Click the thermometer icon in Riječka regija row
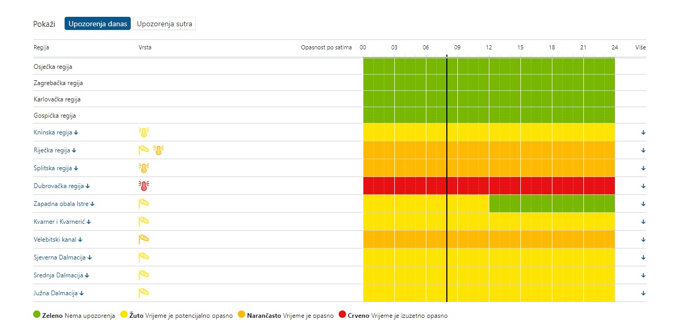This screenshot has width=680, height=332. point(159,150)
